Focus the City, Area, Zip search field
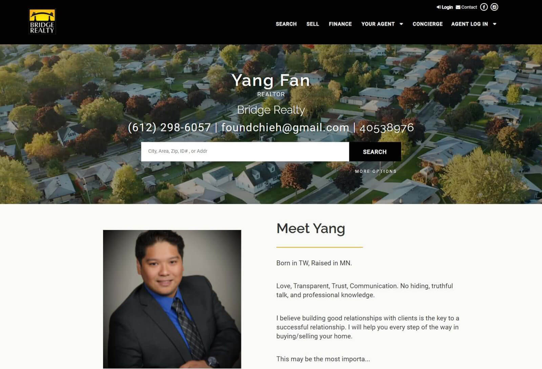 245,152
